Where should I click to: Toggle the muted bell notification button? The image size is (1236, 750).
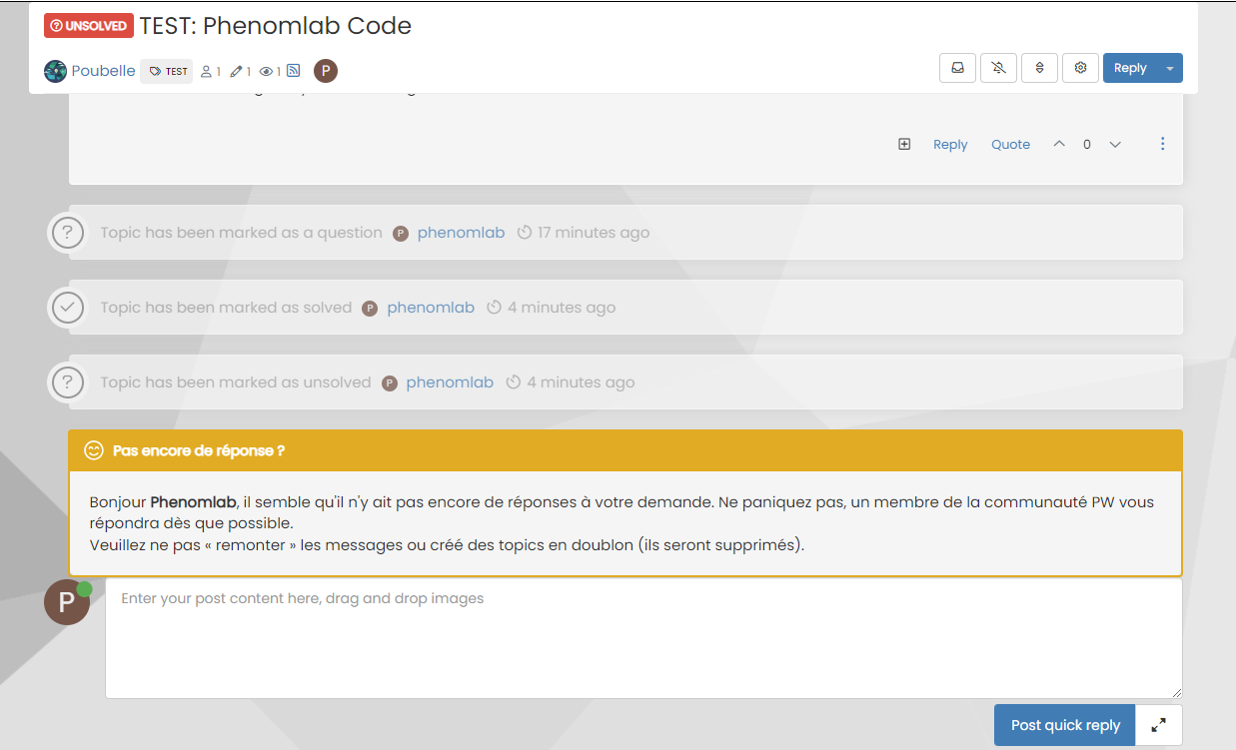click(998, 68)
